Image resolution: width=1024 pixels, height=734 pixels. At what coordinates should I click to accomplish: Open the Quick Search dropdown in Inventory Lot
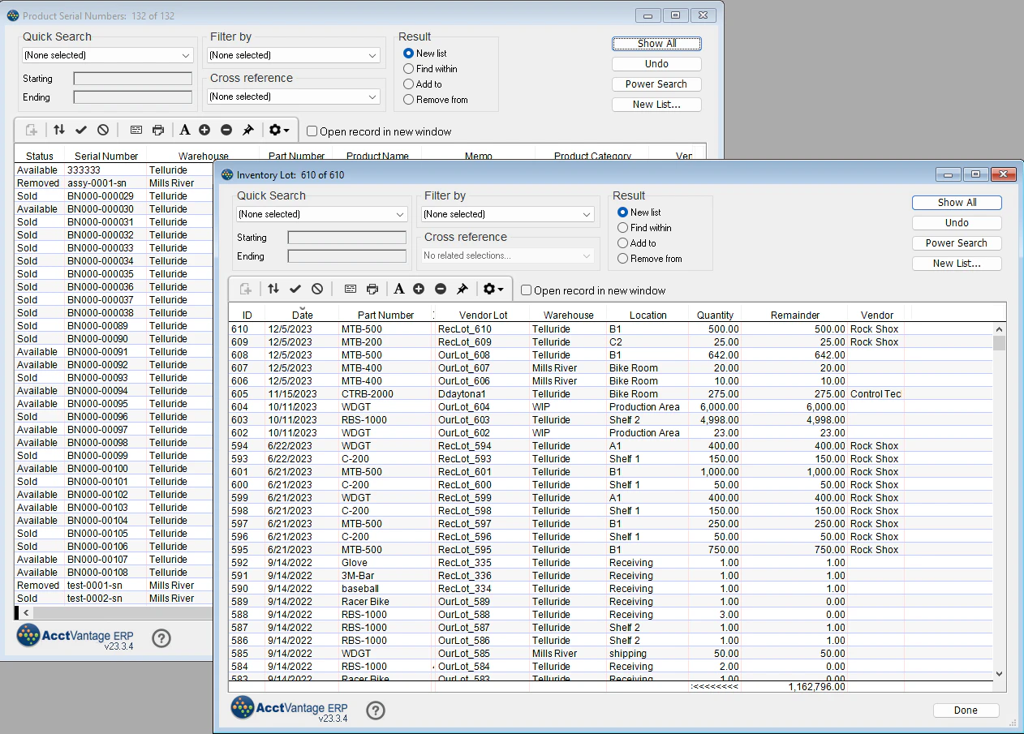pyautogui.click(x=321, y=214)
